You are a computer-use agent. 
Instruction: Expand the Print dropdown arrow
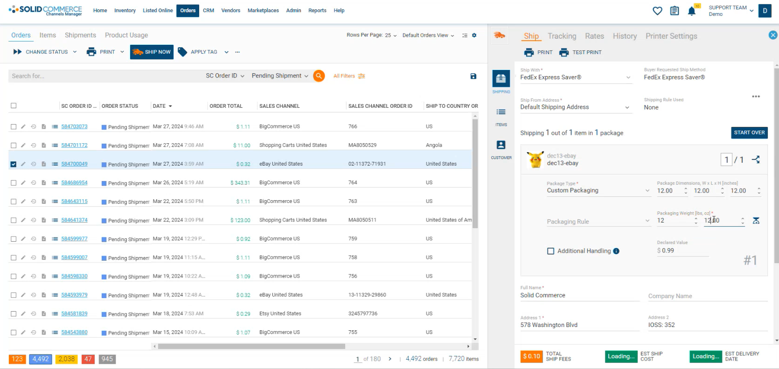(x=122, y=52)
